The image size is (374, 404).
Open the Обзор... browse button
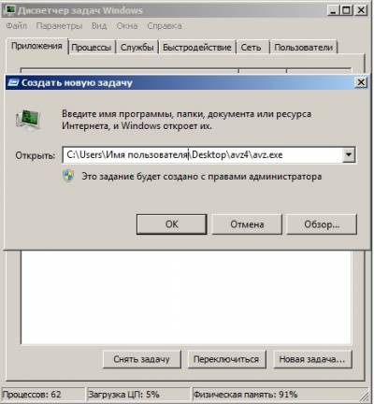322,224
